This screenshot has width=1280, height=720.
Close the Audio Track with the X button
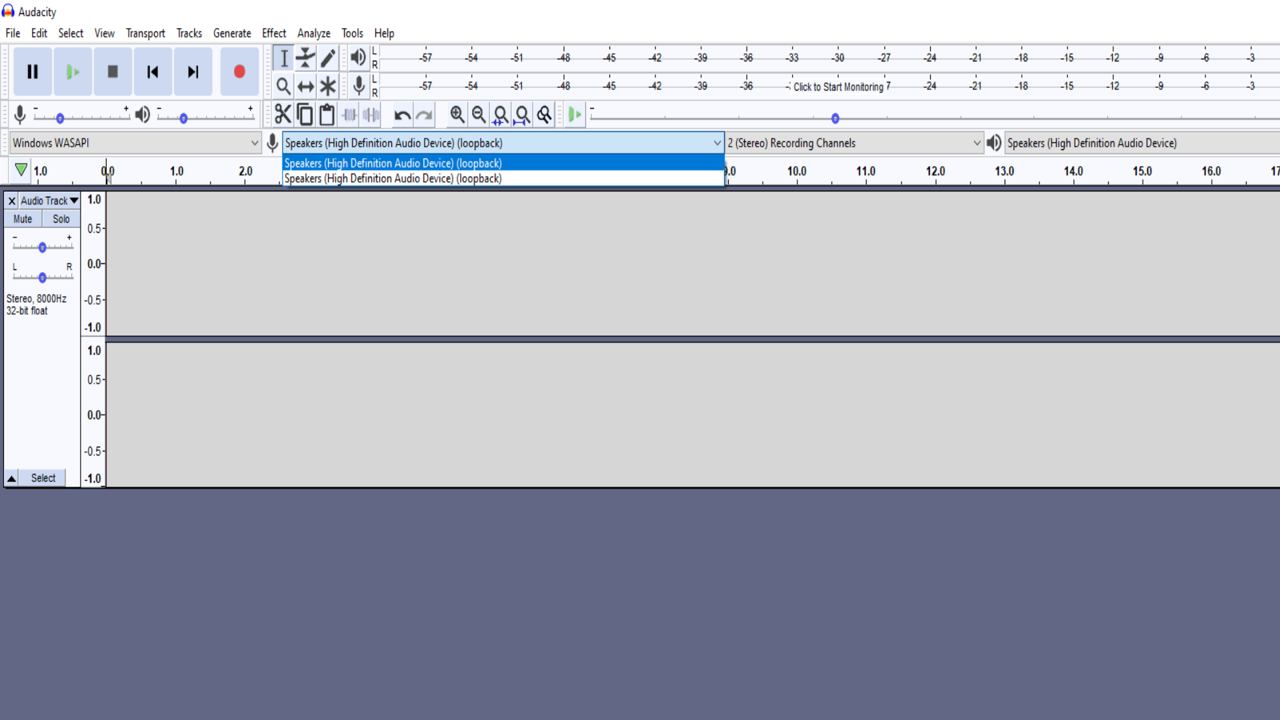(x=11, y=201)
